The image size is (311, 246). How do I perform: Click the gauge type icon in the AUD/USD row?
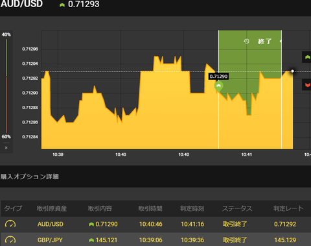click(10, 224)
